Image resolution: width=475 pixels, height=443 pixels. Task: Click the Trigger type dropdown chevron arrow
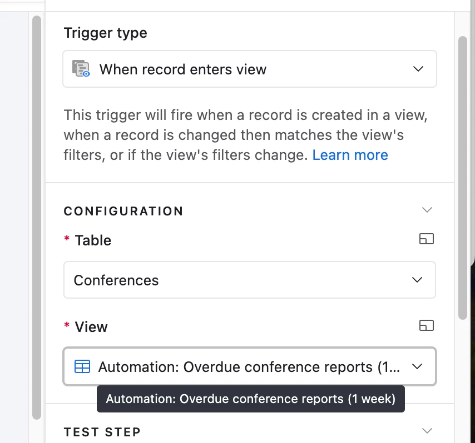(x=418, y=69)
